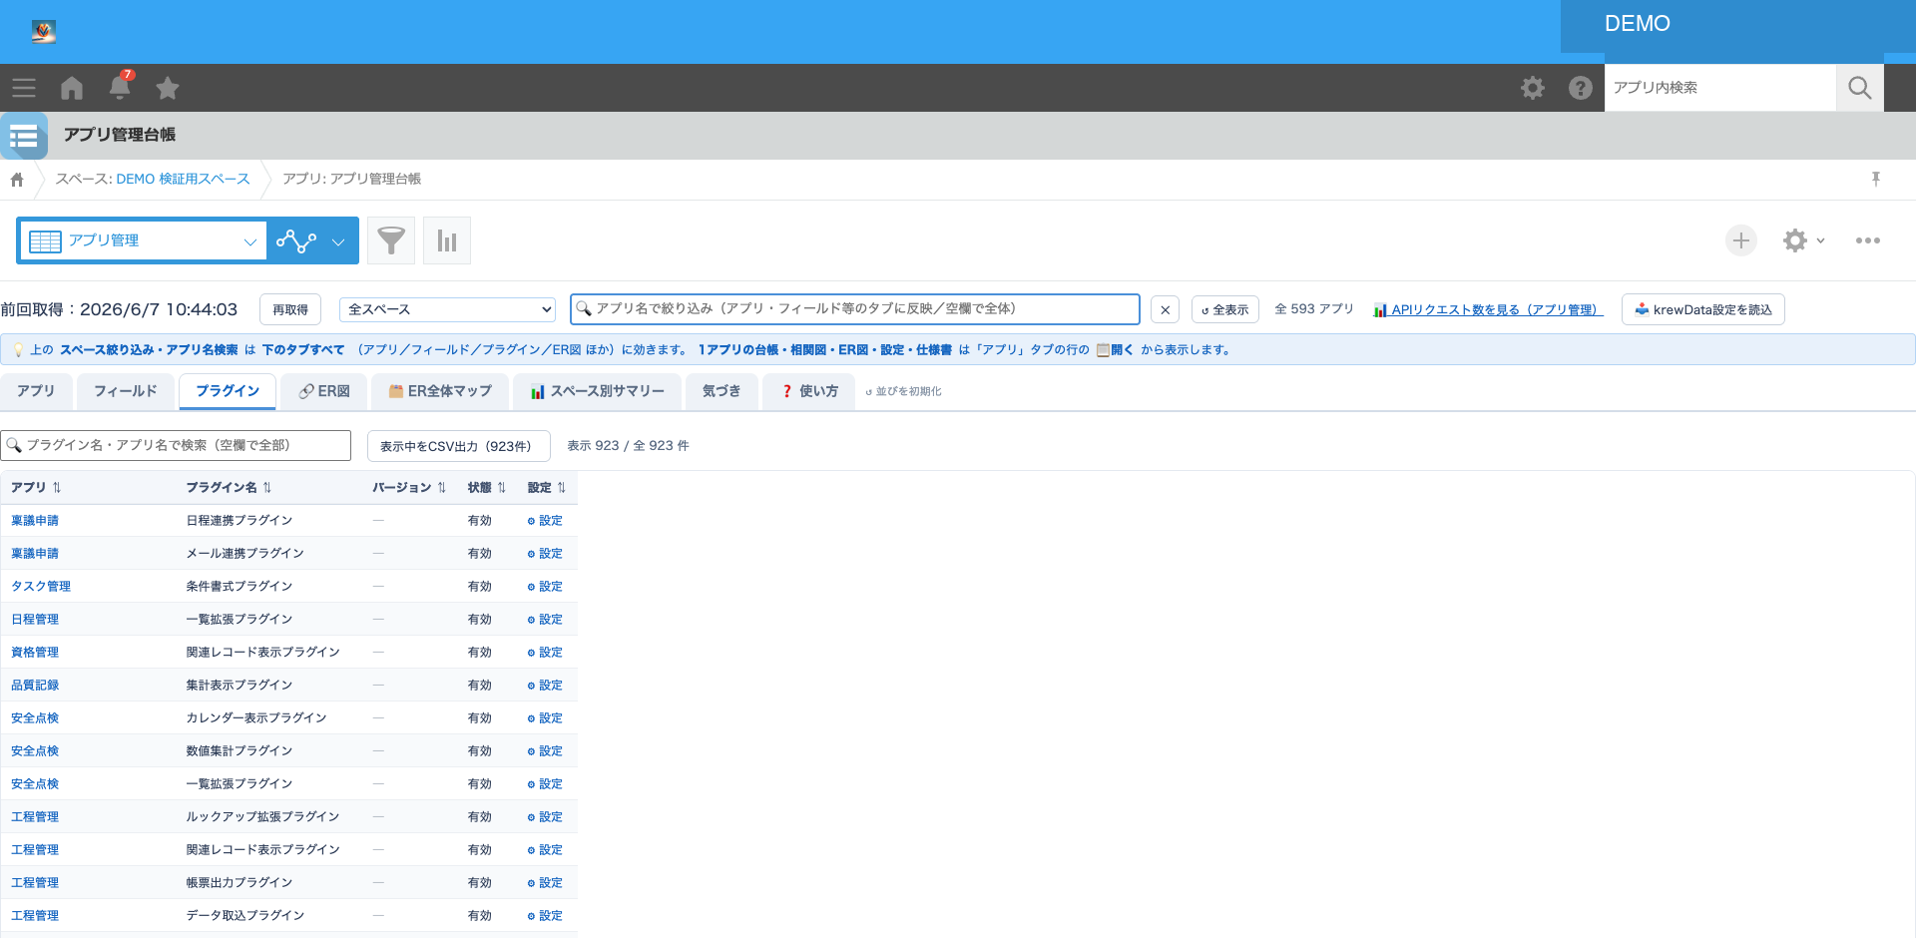Screen dimensions: 1916x938
Task: Go to the portal home icon
Action: tap(72, 88)
